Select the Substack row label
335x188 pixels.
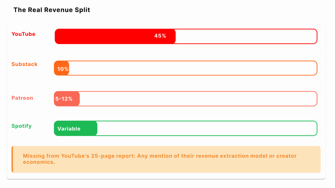25,64
